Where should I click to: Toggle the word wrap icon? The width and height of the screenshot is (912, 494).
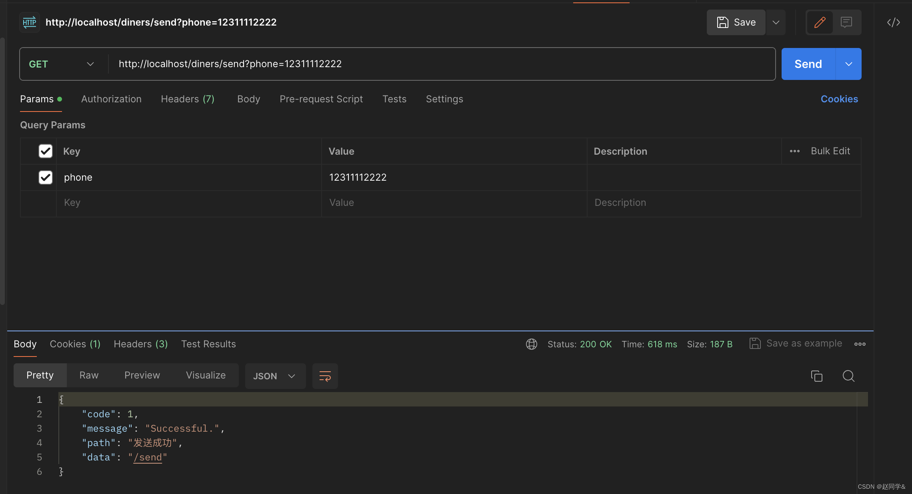coord(325,376)
